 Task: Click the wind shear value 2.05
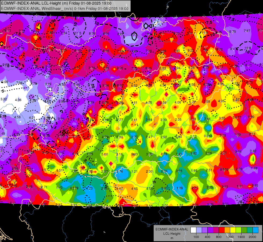click(178, 120)
